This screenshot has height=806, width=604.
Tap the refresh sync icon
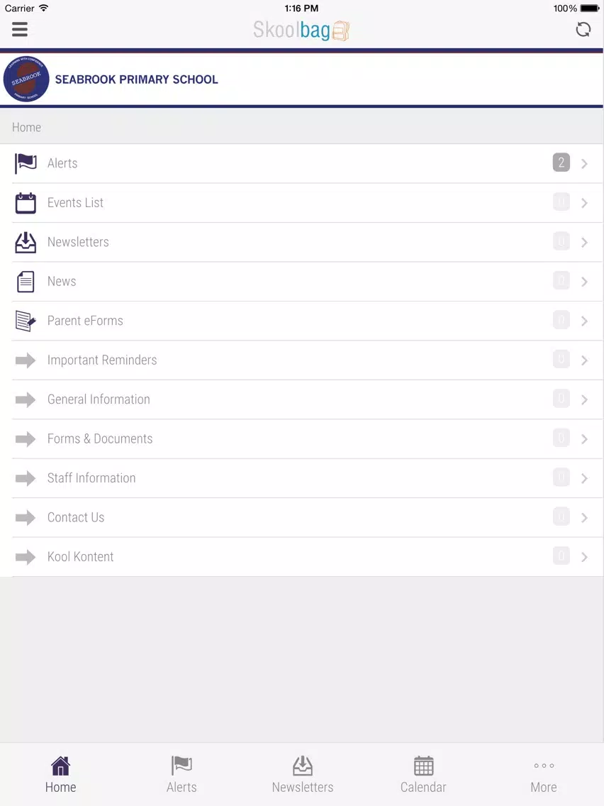[583, 29]
